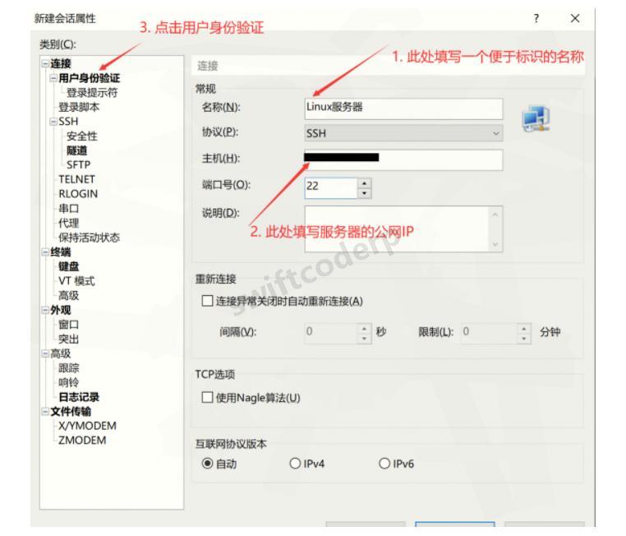Select the SSH category tree item

pyautogui.click(x=68, y=122)
